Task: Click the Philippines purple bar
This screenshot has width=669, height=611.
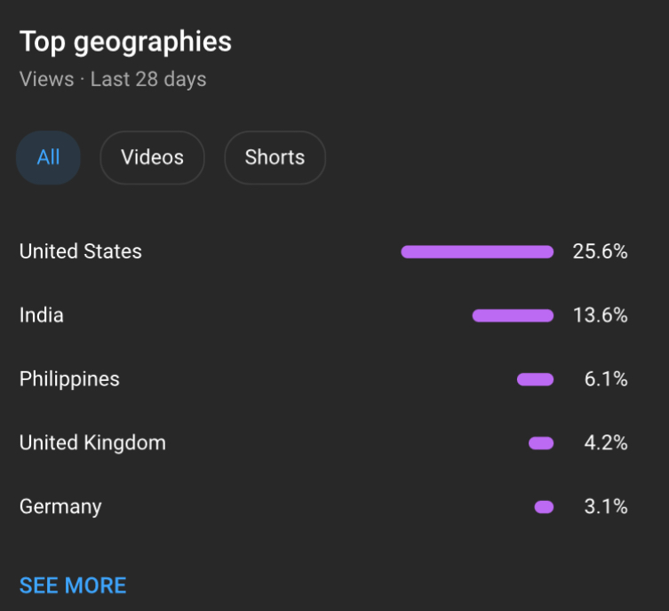Action: (x=536, y=379)
